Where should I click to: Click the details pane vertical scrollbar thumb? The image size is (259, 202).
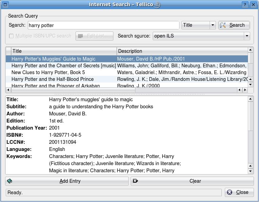point(251,116)
